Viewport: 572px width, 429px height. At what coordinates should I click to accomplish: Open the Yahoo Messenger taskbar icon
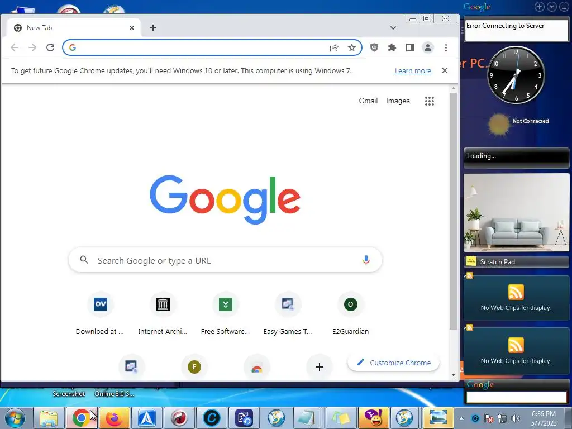coord(373,418)
